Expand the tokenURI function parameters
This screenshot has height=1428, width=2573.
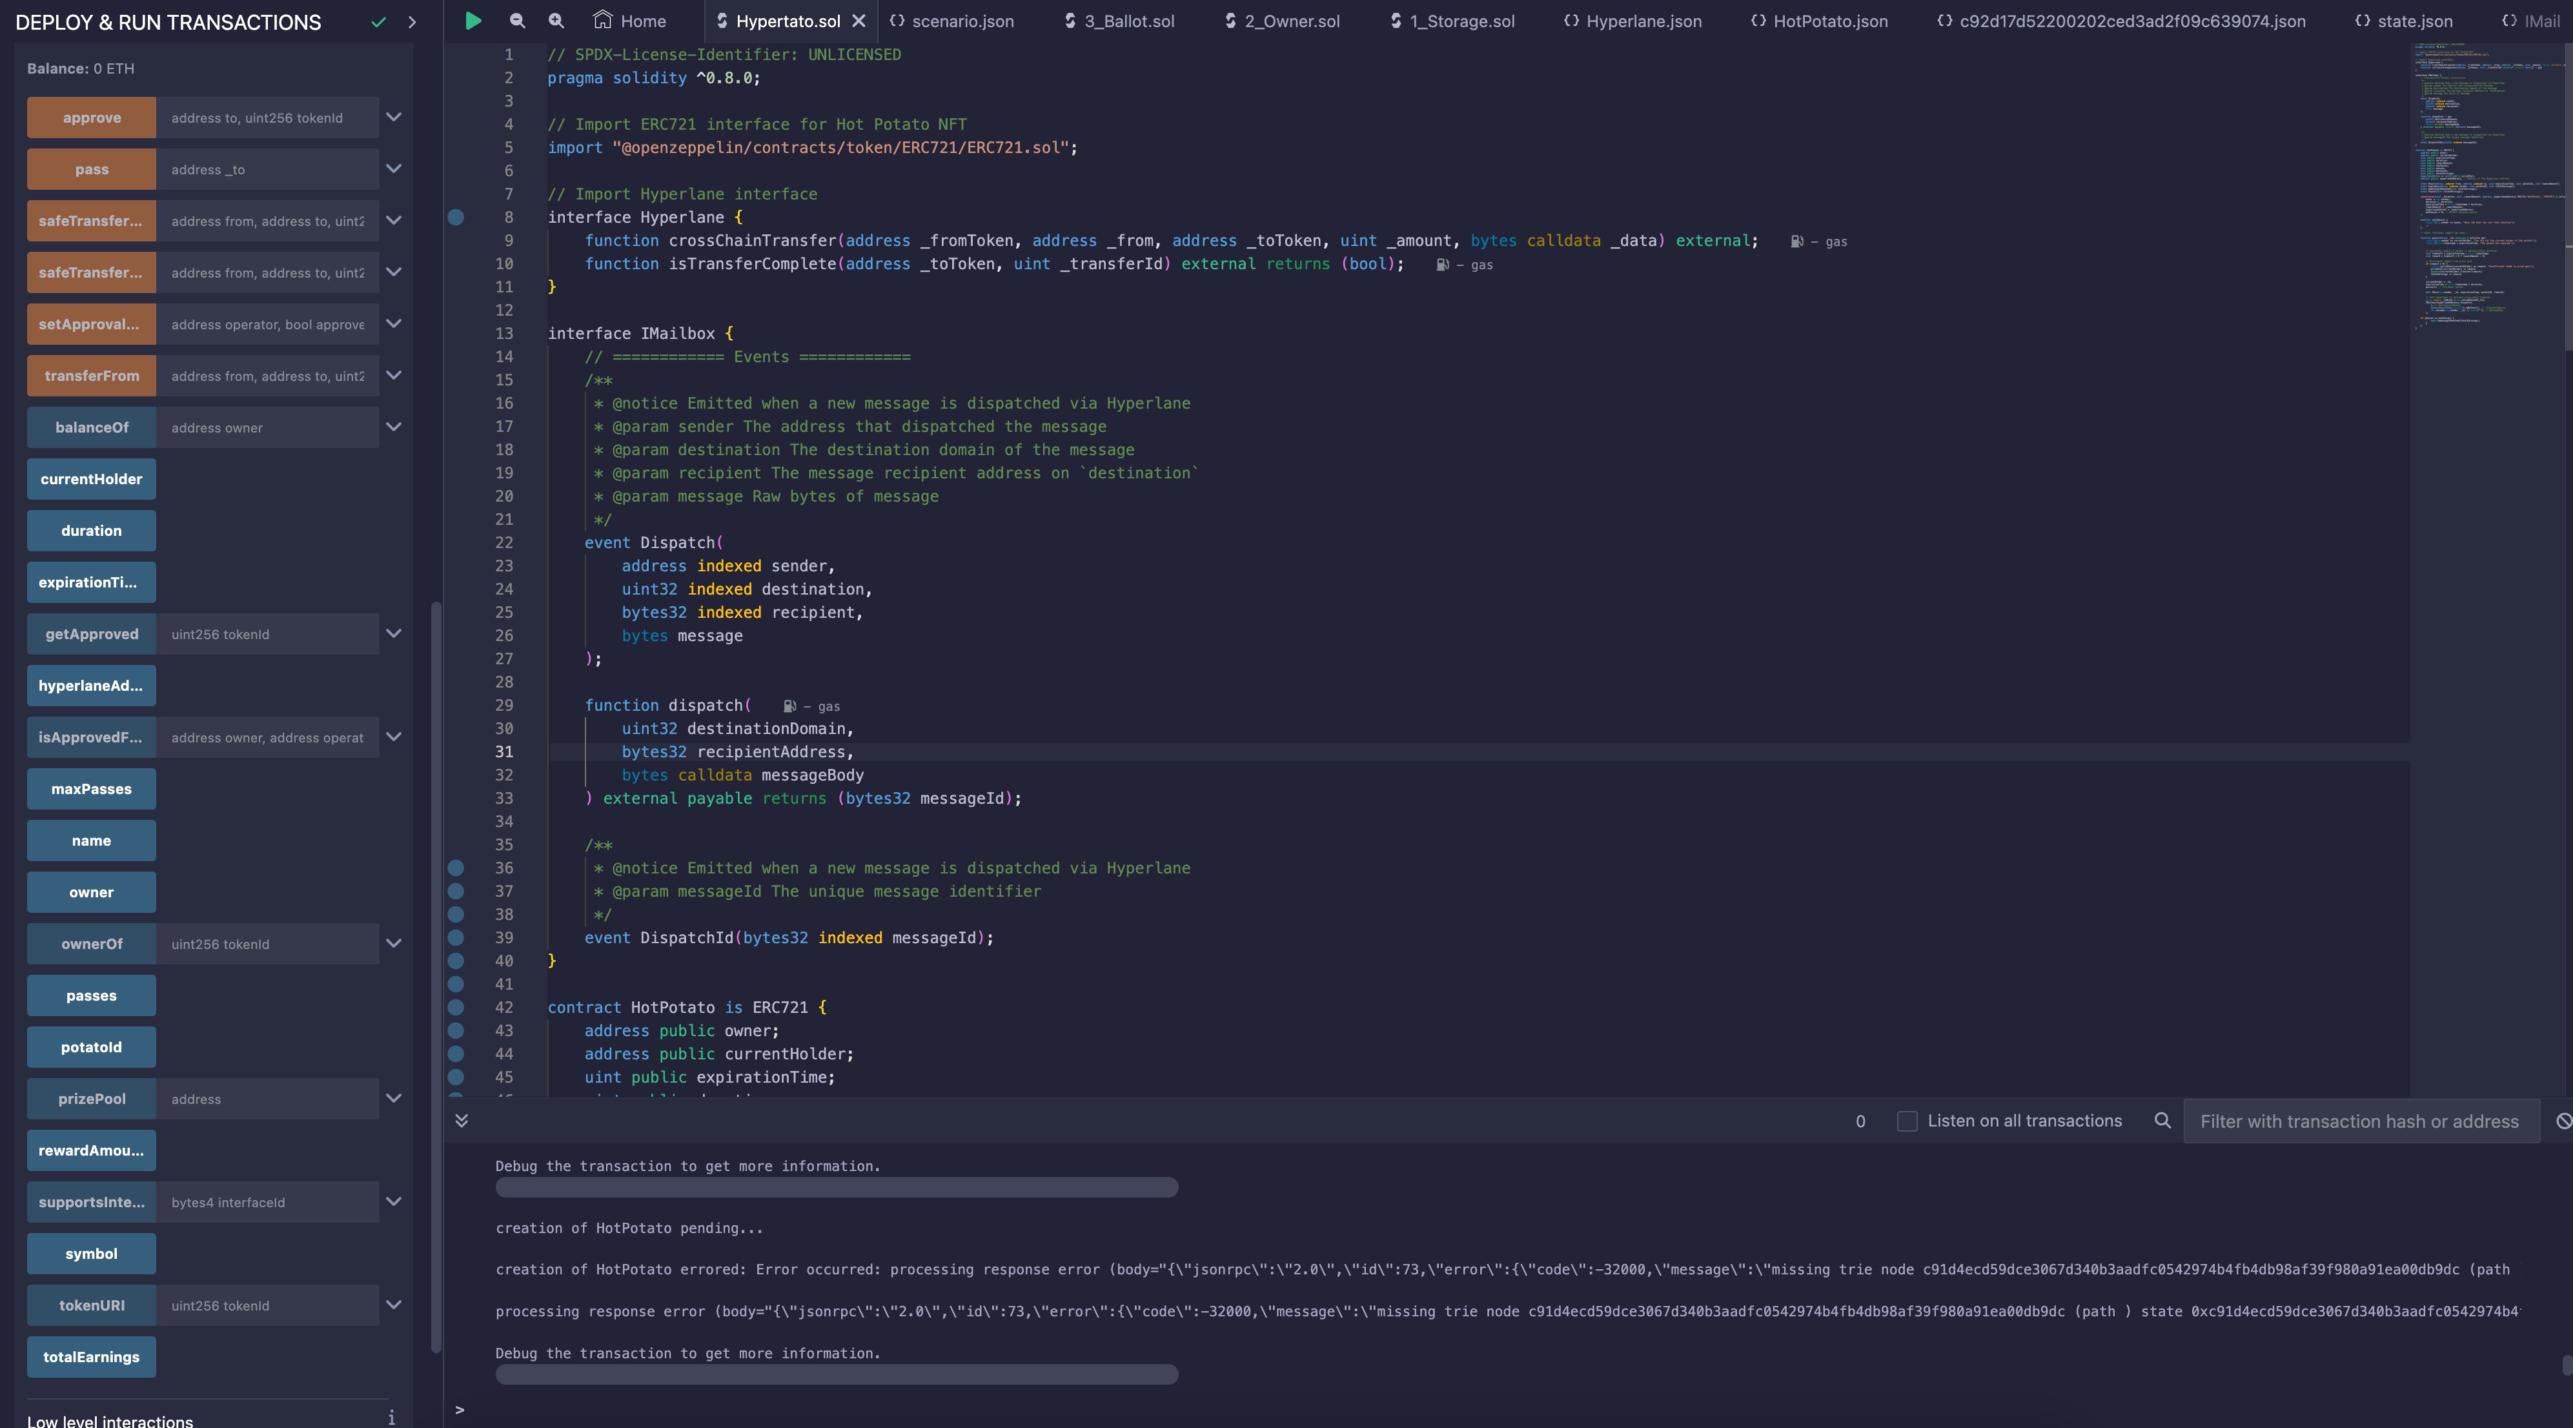click(x=394, y=1305)
